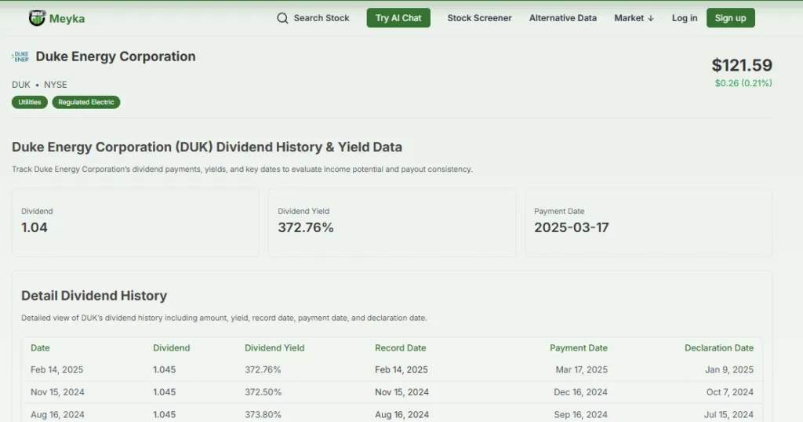
Task: Click the Sign up button
Action: (730, 18)
